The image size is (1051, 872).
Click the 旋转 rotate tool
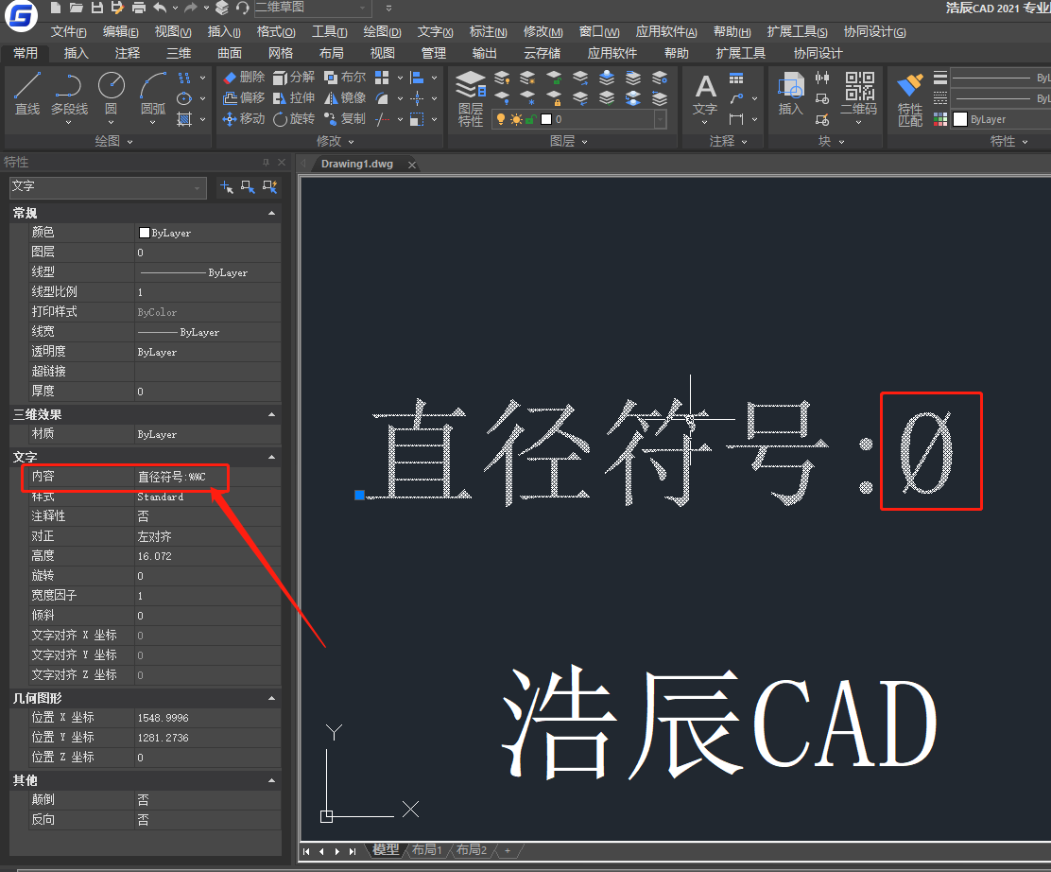tap(294, 119)
